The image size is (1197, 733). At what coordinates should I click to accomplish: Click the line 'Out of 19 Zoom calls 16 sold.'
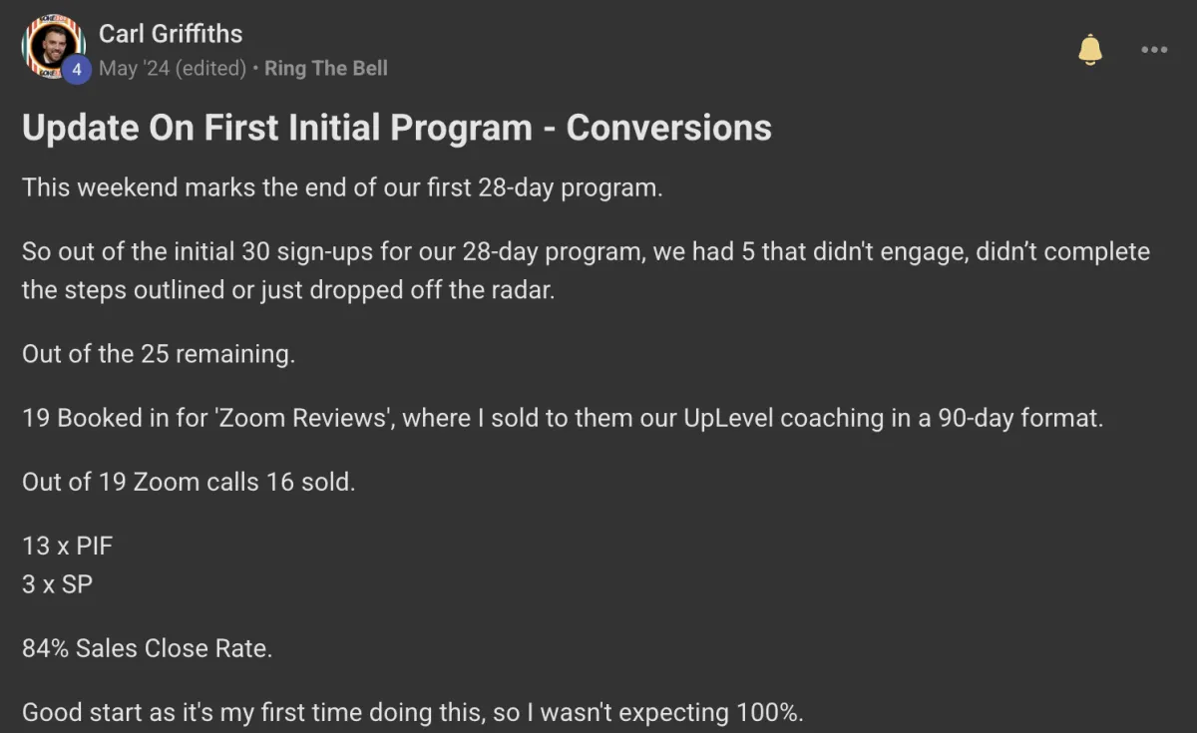[189, 482]
